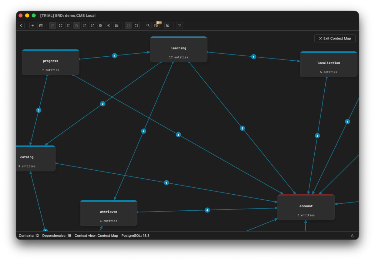This screenshot has height=261, width=375.
Task: Click badge 4 between attribute and account
Action: click(x=207, y=210)
